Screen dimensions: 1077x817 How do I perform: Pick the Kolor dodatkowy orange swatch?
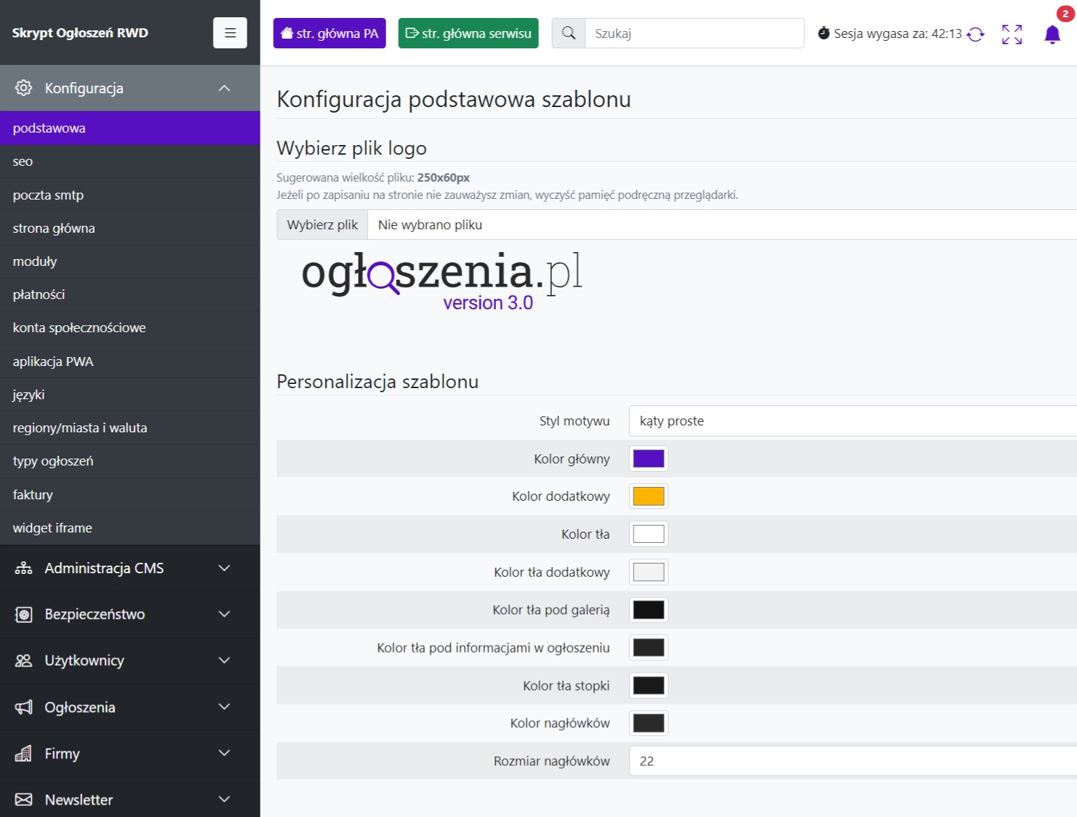[648, 496]
